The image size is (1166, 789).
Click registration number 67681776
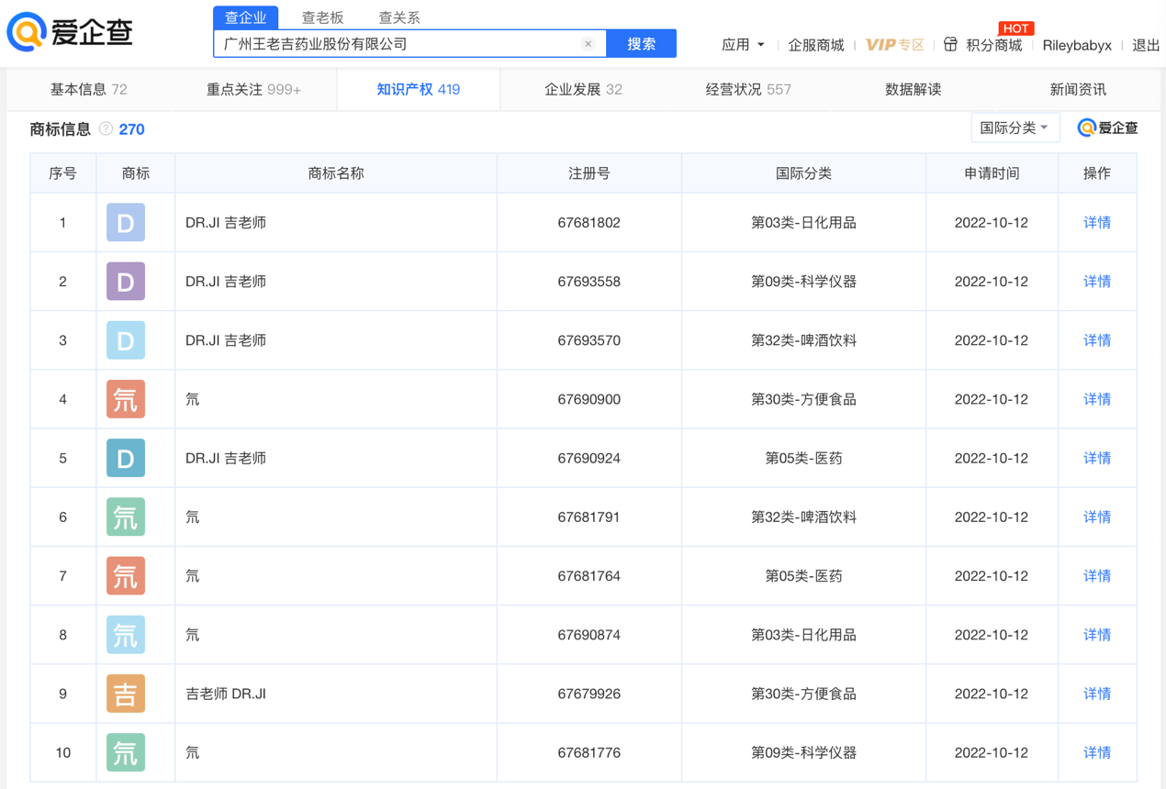tap(589, 752)
